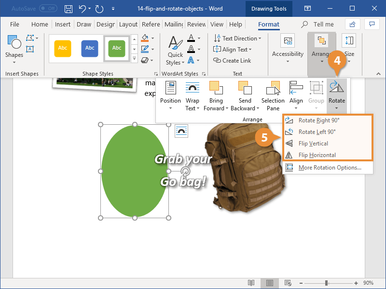
Task: Click the Share icon
Action: click(353, 24)
